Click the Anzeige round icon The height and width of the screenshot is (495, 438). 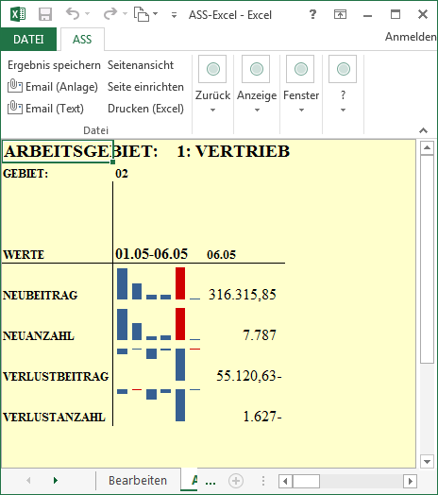(256, 69)
